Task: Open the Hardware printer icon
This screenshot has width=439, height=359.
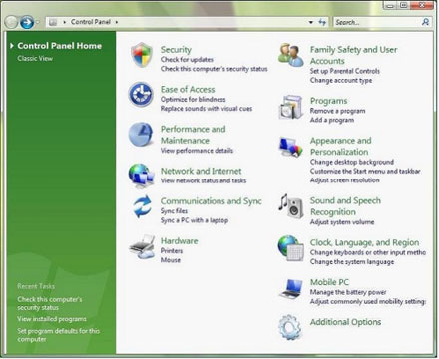Action: (142, 247)
